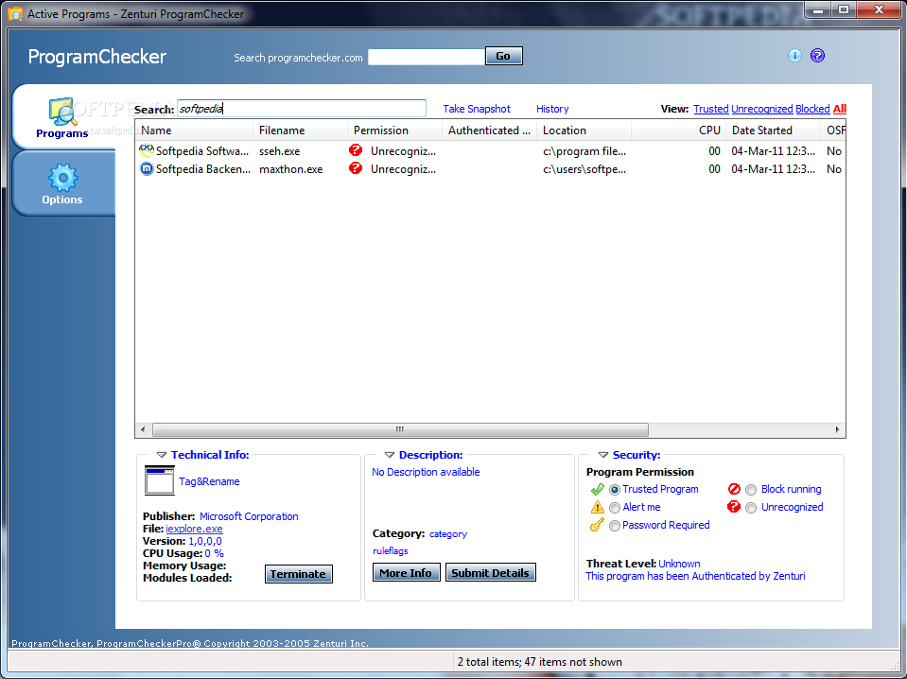Click the local Search field containing softpedia

tap(302, 109)
